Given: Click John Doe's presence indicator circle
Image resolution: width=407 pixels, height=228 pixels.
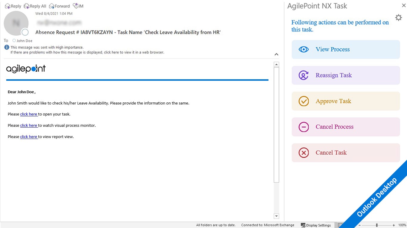Looking at the screenshot, I should pos(14,41).
